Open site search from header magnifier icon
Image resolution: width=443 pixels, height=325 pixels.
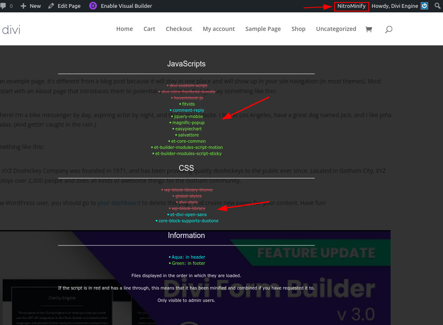[x=388, y=29]
